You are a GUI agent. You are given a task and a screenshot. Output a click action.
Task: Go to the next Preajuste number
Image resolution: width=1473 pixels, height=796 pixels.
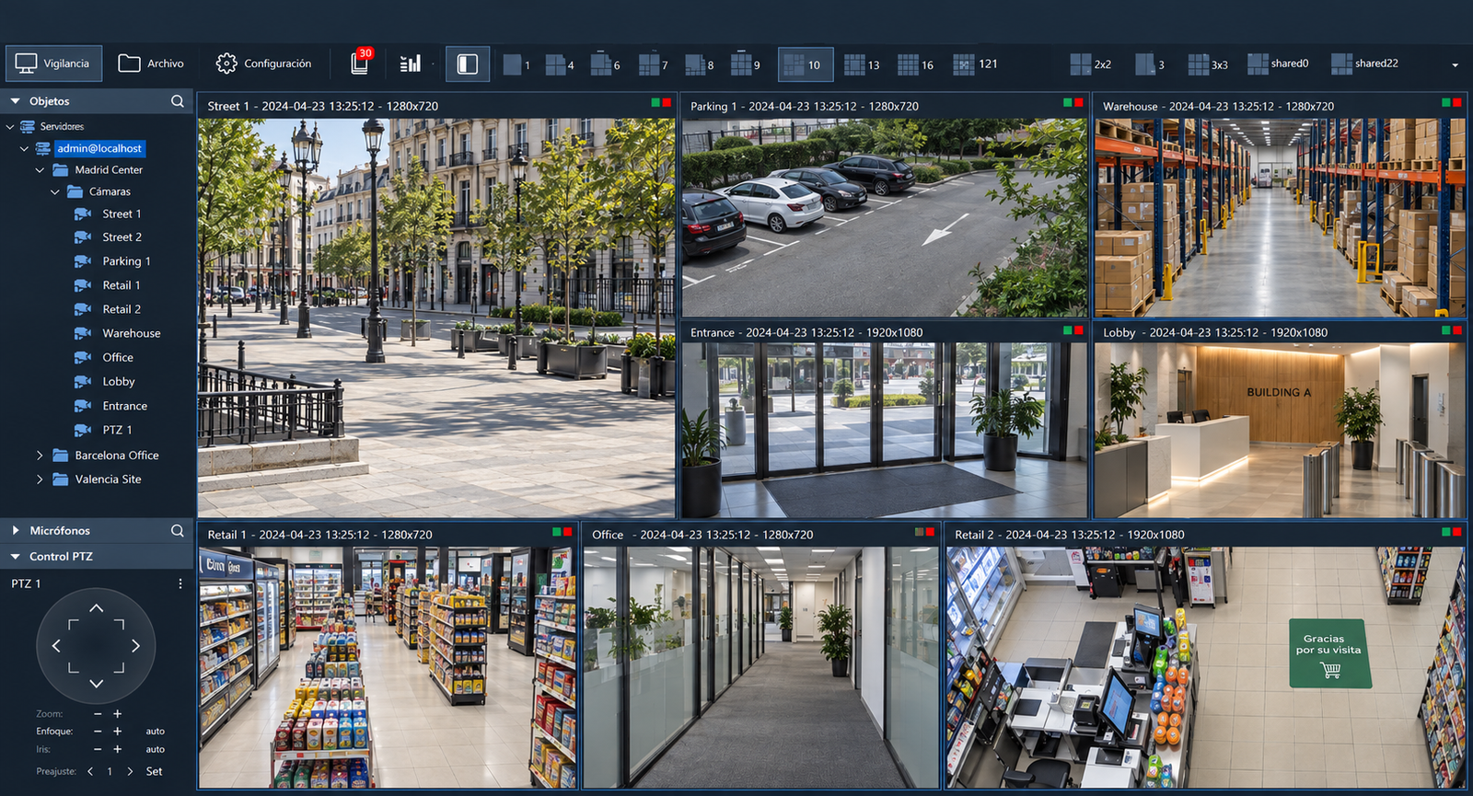[x=130, y=771]
